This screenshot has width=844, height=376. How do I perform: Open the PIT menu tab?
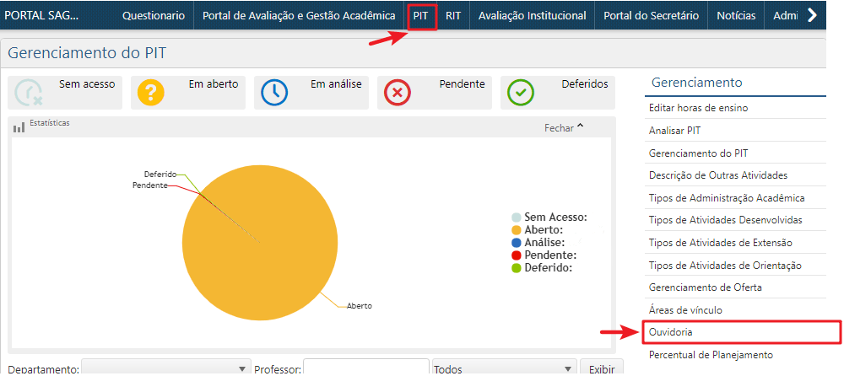point(421,15)
